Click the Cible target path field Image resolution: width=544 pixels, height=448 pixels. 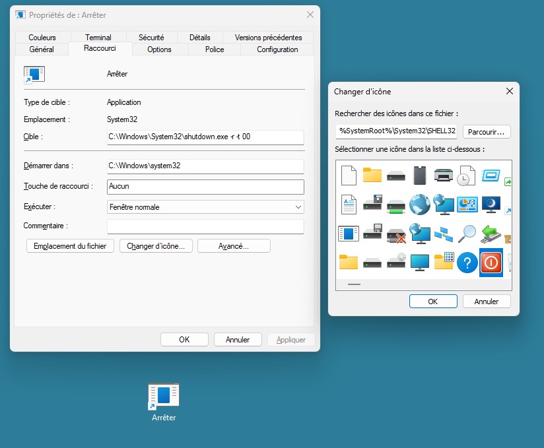pyautogui.click(x=205, y=137)
